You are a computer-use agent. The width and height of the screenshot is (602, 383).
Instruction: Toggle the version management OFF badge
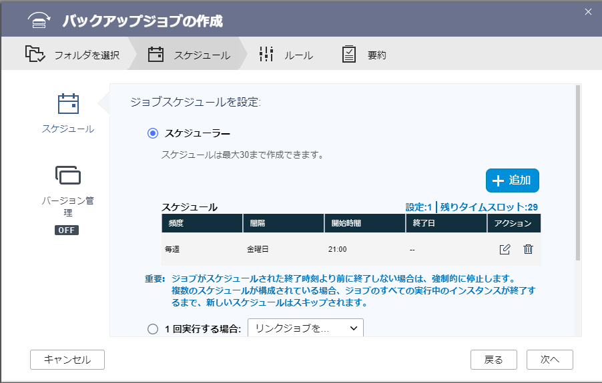(67, 230)
